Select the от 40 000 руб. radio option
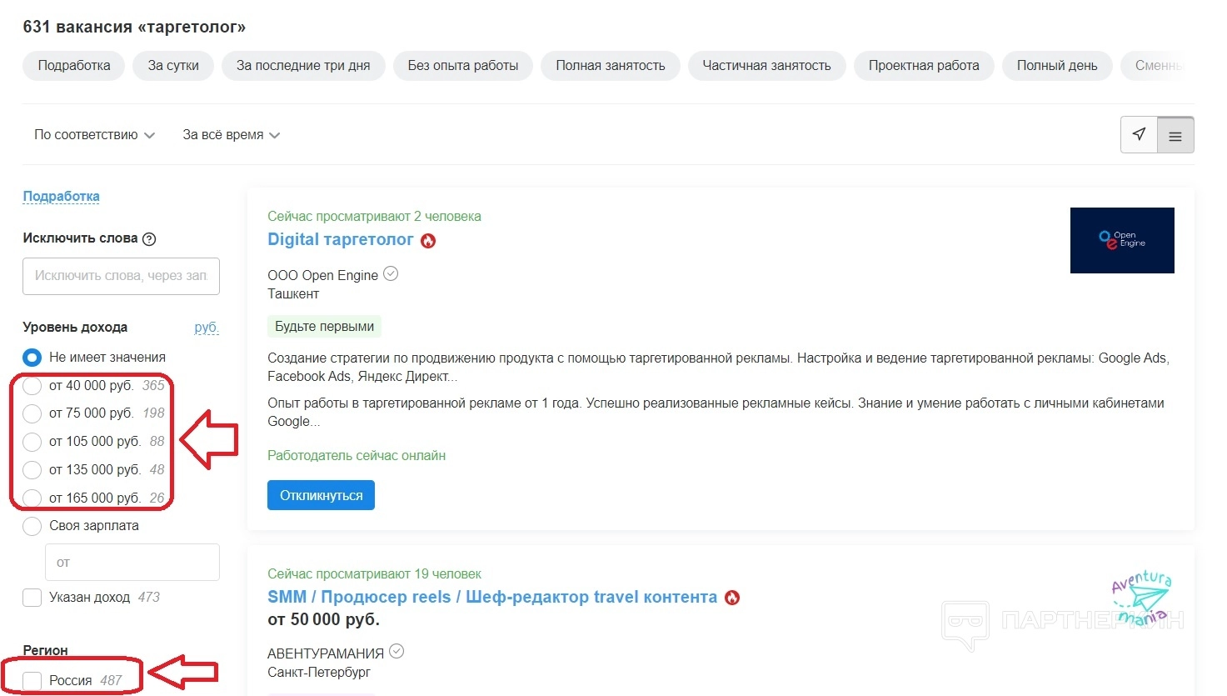 click(32, 386)
